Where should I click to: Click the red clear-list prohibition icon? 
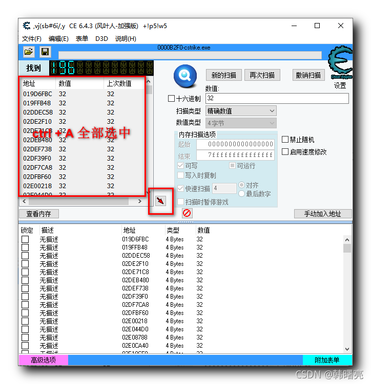[187, 213]
